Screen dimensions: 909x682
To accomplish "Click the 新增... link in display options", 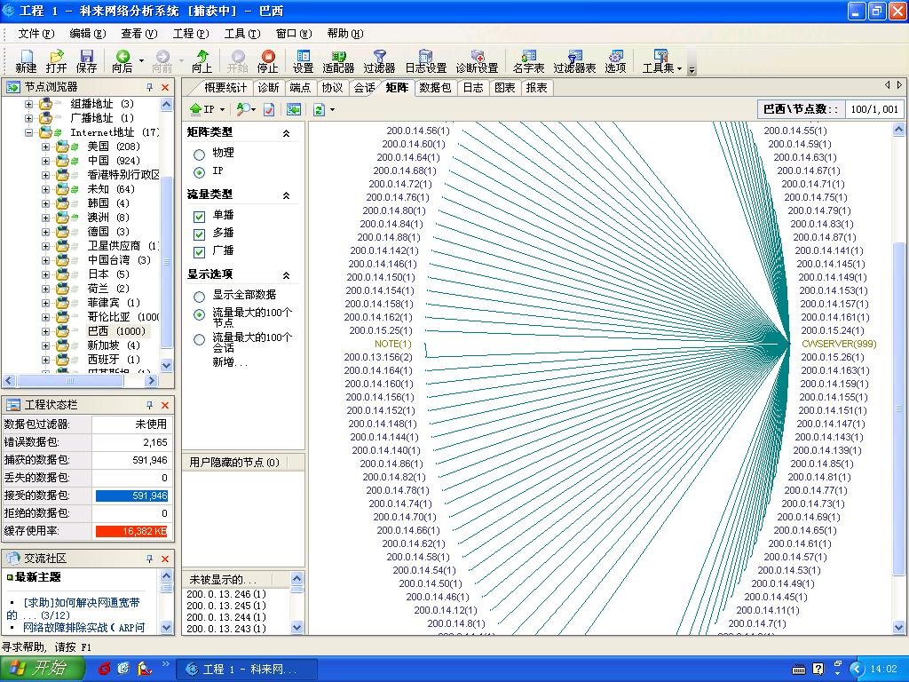I will 230,362.
